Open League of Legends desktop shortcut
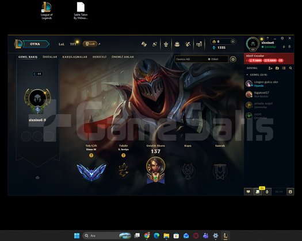This screenshot has width=302, height=241. (47, 10)
